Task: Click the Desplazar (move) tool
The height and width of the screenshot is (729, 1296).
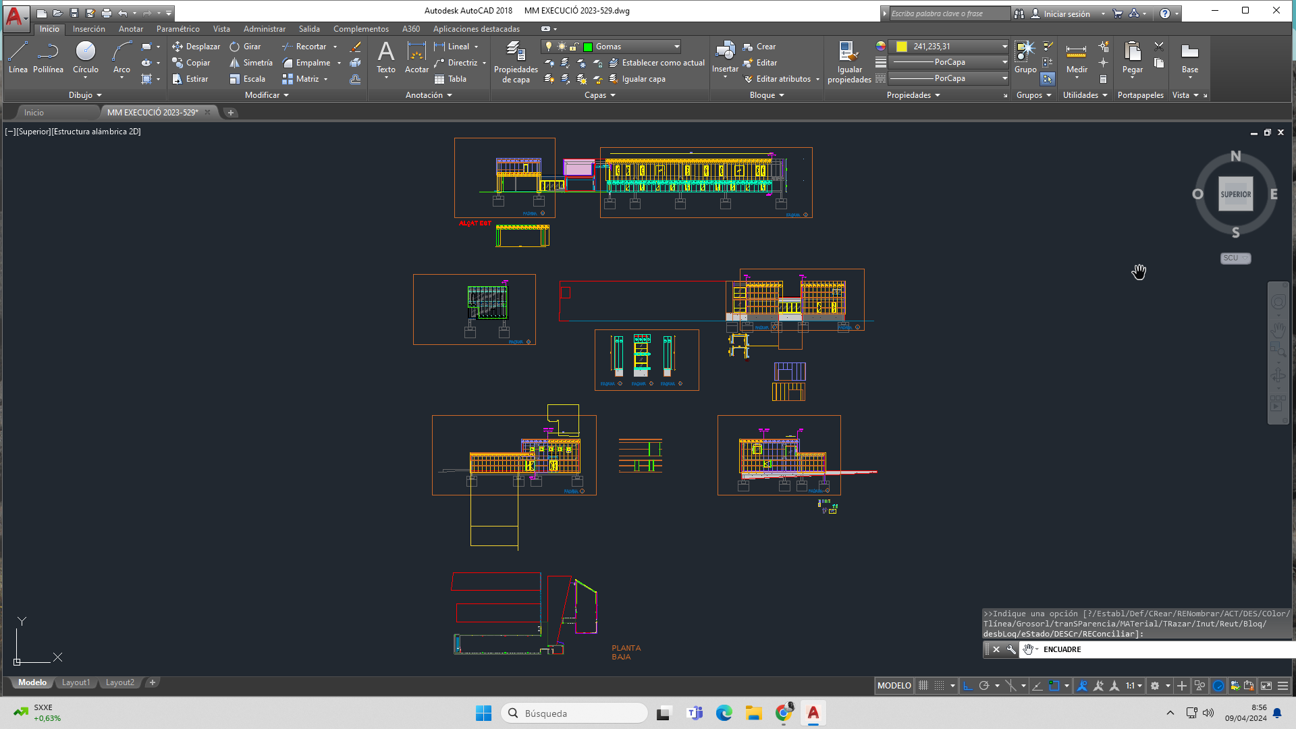Action: coord(196,47)
